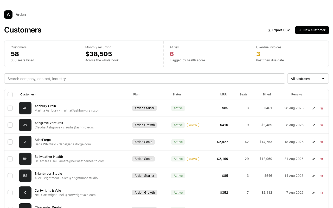Create a New customer

point(312,30)
